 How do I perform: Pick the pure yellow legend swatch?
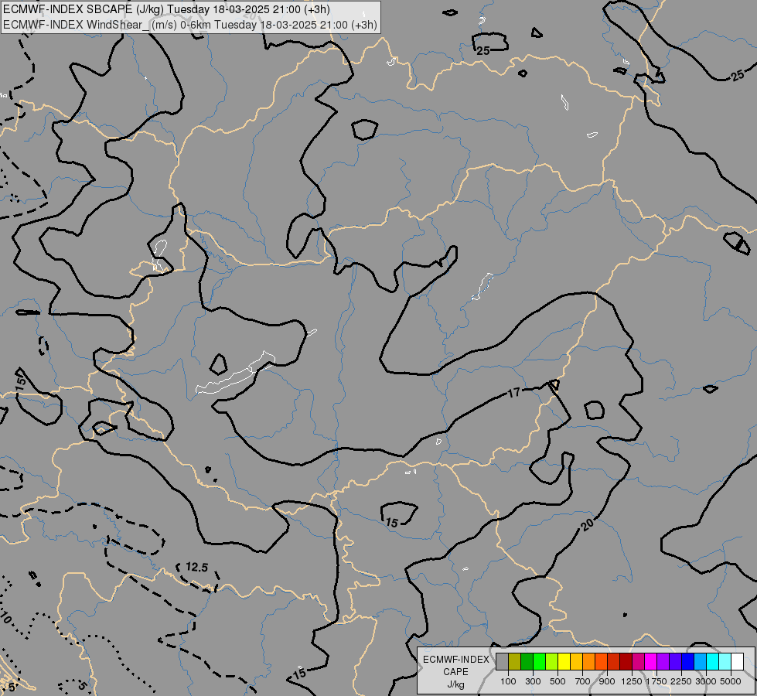[x=564, y=662]
